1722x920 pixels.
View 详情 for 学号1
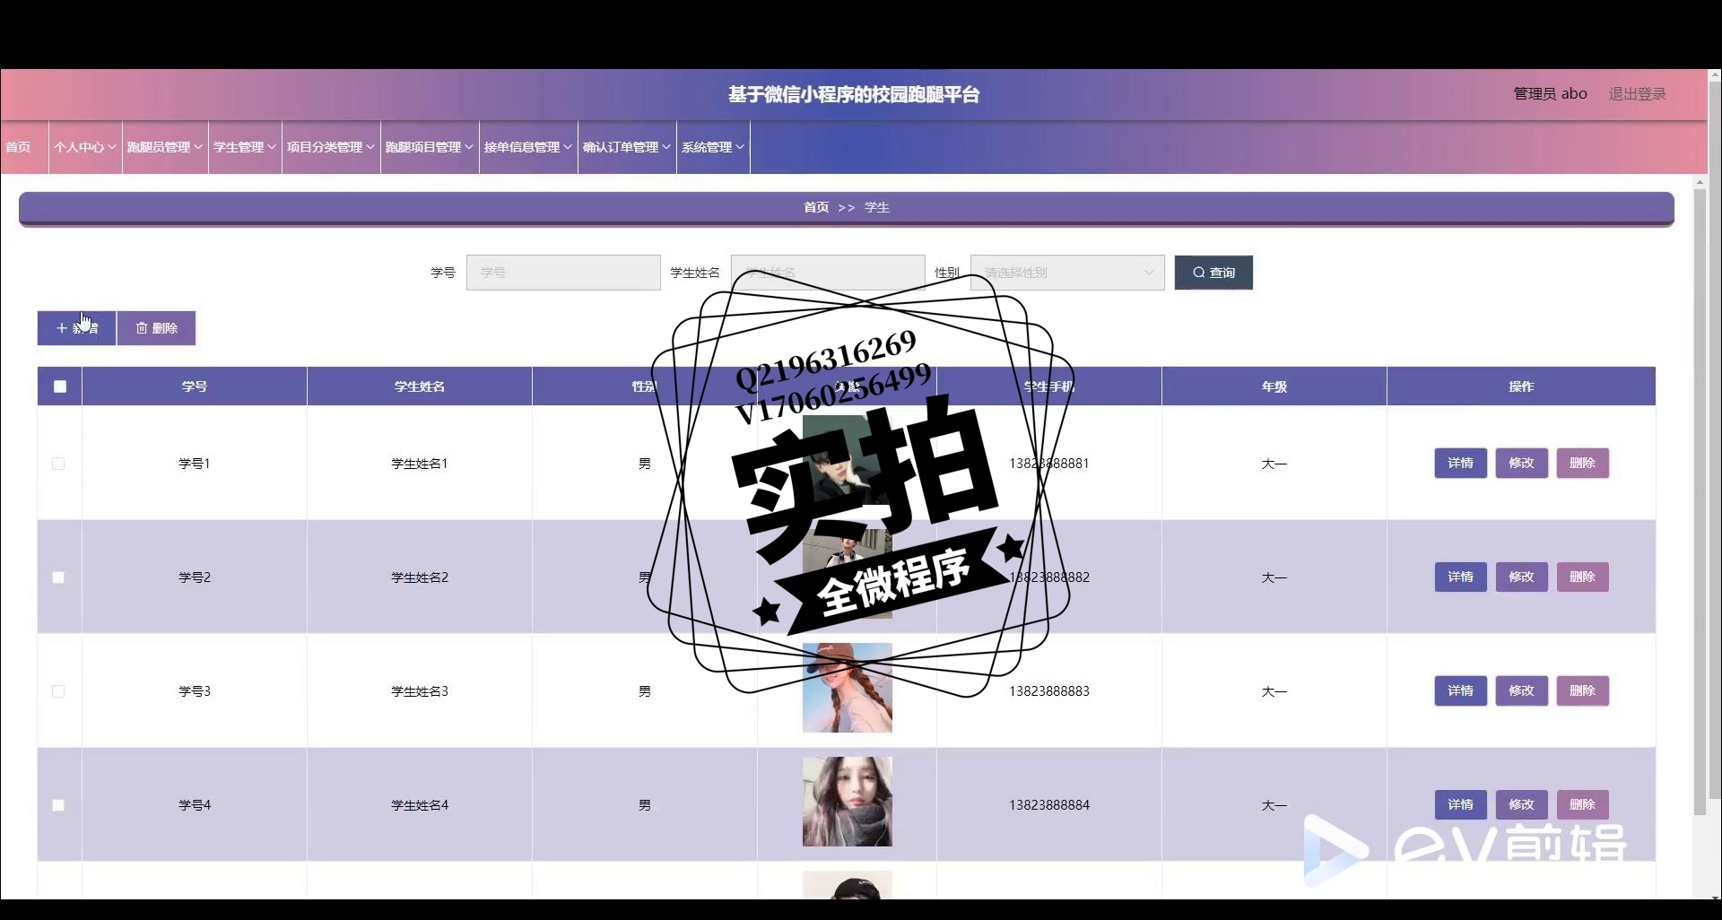[1460, 464]
